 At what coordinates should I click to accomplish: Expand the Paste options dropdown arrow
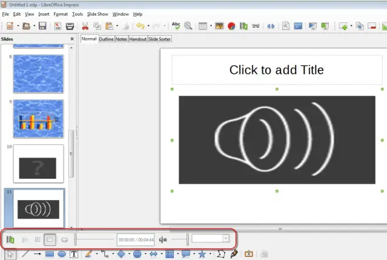[x=117, y=25]
